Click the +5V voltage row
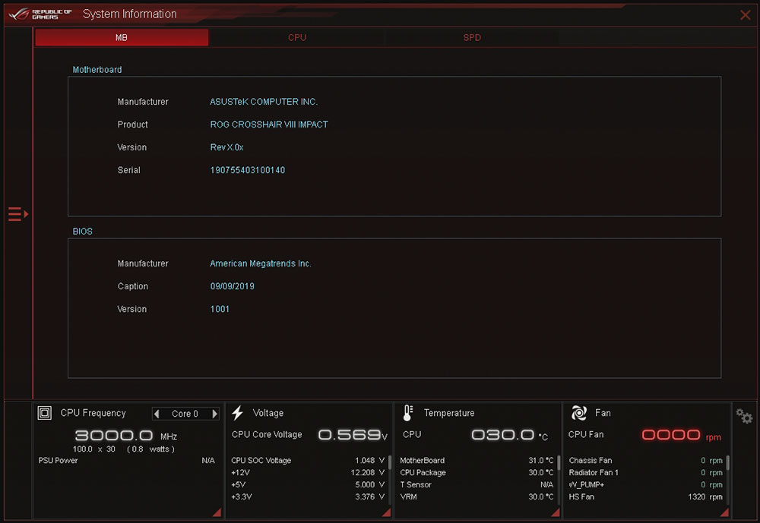Image resolution: width=760 pixels, height=523 pixels. tap(308, 485)
